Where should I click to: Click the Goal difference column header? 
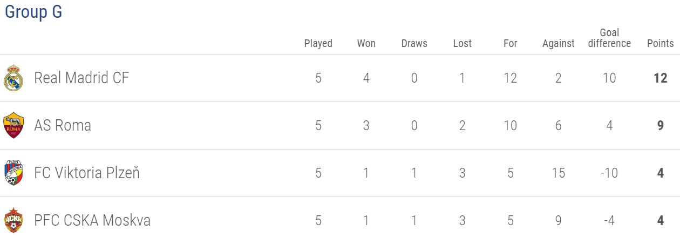coord(609,38)
